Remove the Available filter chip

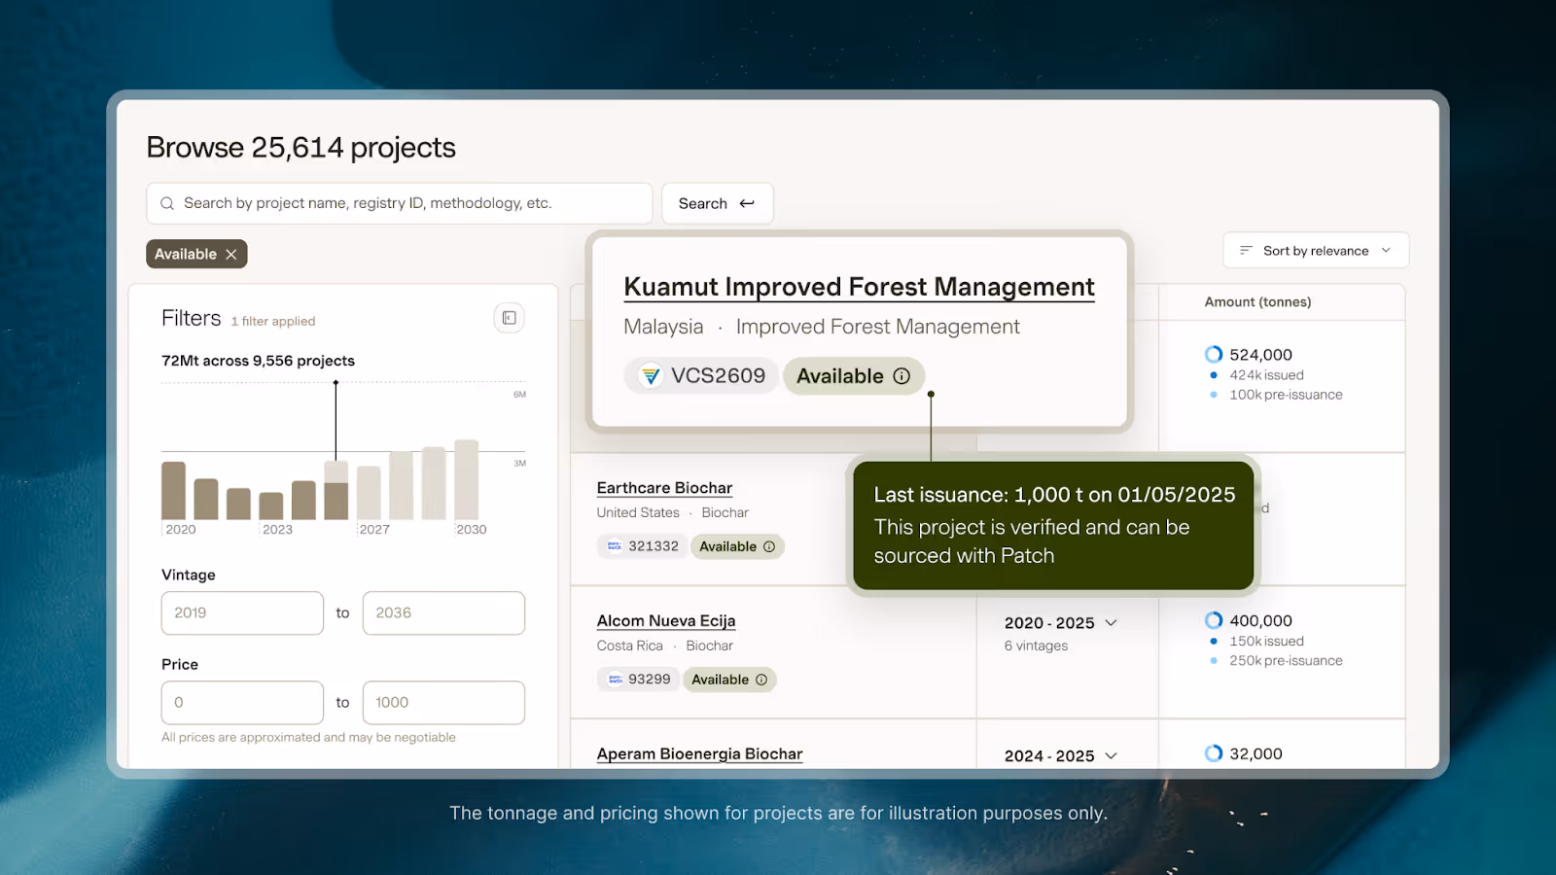231,254
